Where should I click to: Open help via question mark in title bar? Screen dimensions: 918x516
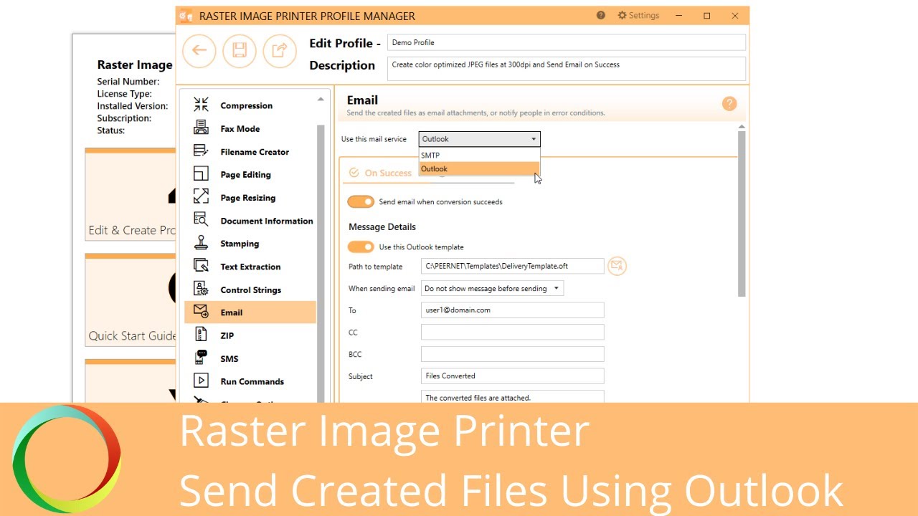(x=601, y=16)
